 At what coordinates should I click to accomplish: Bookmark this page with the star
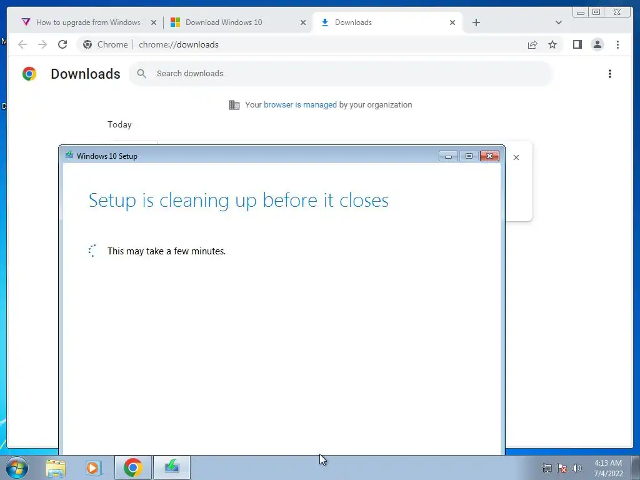click(x=552, y=44)
